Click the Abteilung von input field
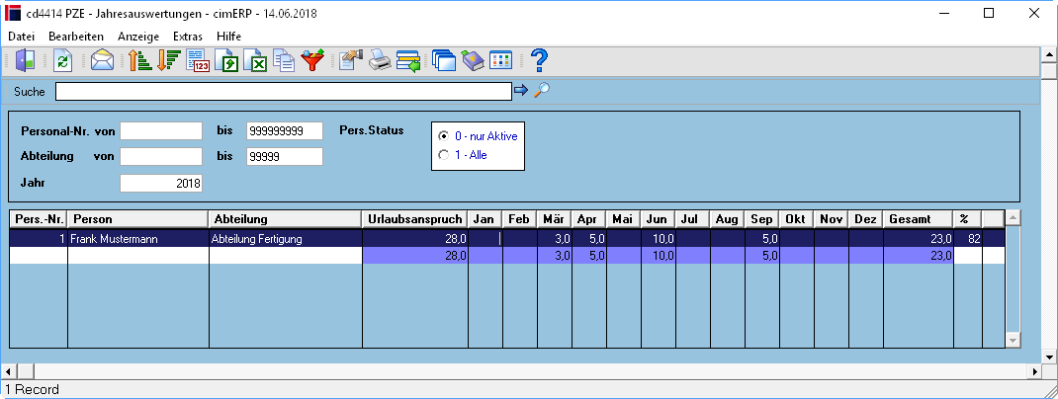This screenshot has width=1058, height=399. tap(161, 156)
